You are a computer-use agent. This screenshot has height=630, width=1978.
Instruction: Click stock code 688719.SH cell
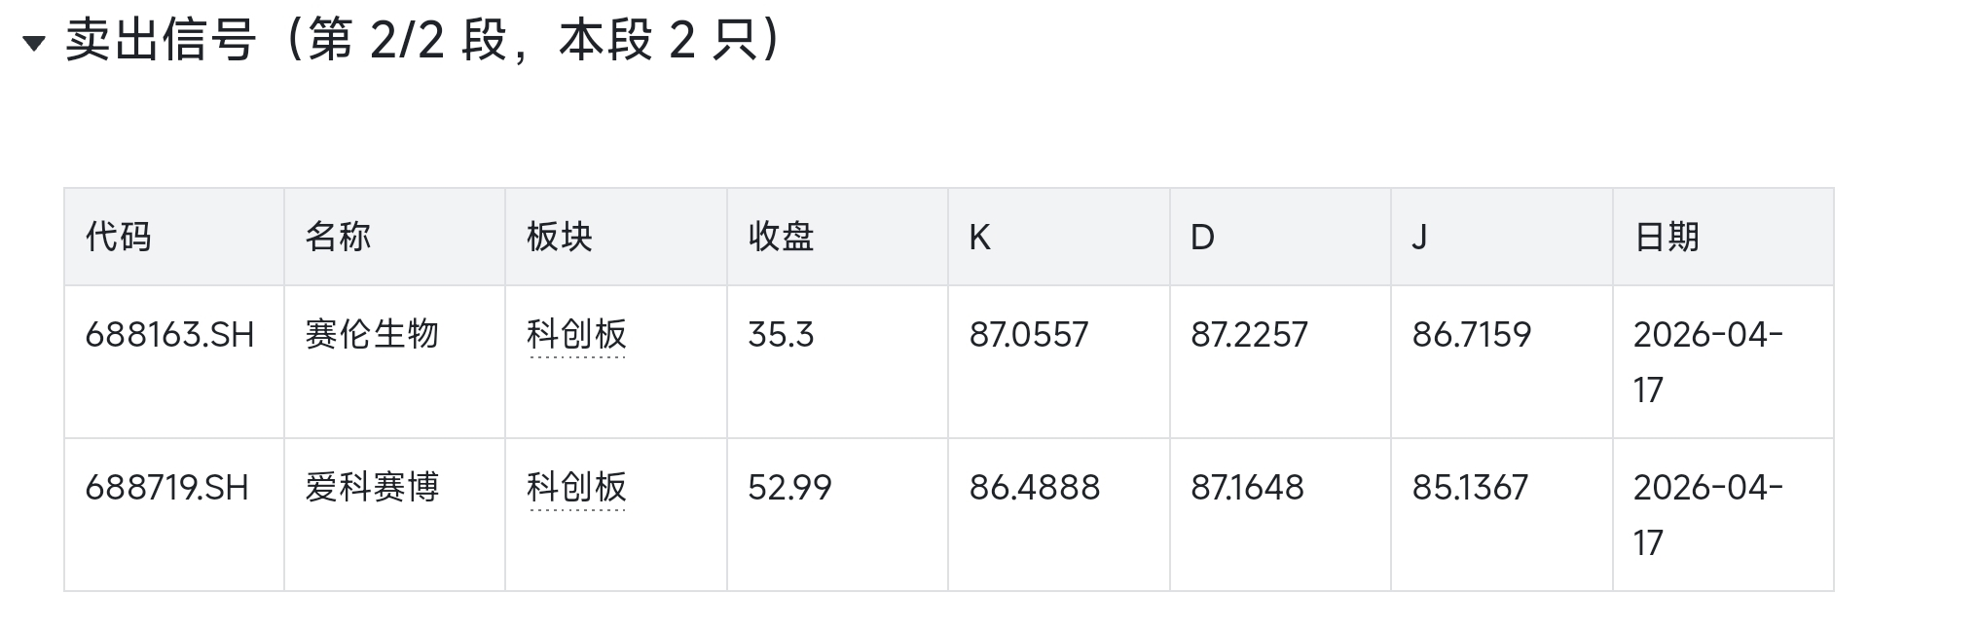coord(166,487)
